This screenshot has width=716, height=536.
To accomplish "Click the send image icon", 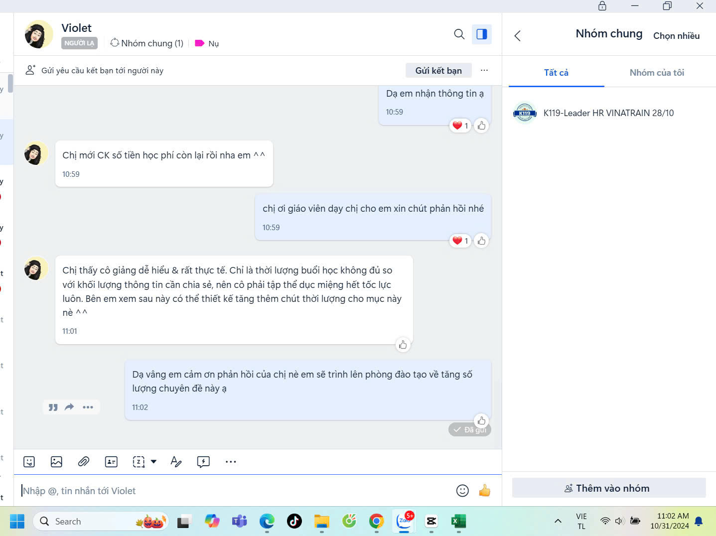I will coord(56,462).
